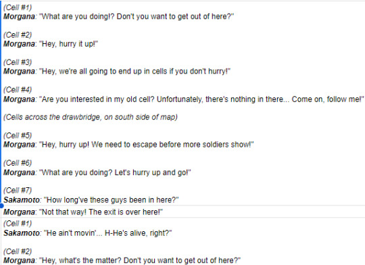Click the '(Cell #5)' label
365x265 pixels.
click(x=18, y=135)
